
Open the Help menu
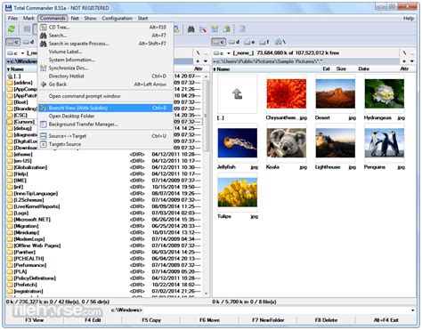[409, 19]
